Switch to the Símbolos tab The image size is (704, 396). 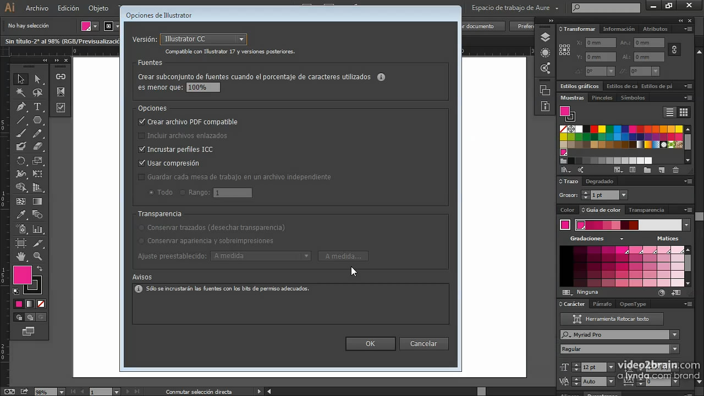coord(632,98)
